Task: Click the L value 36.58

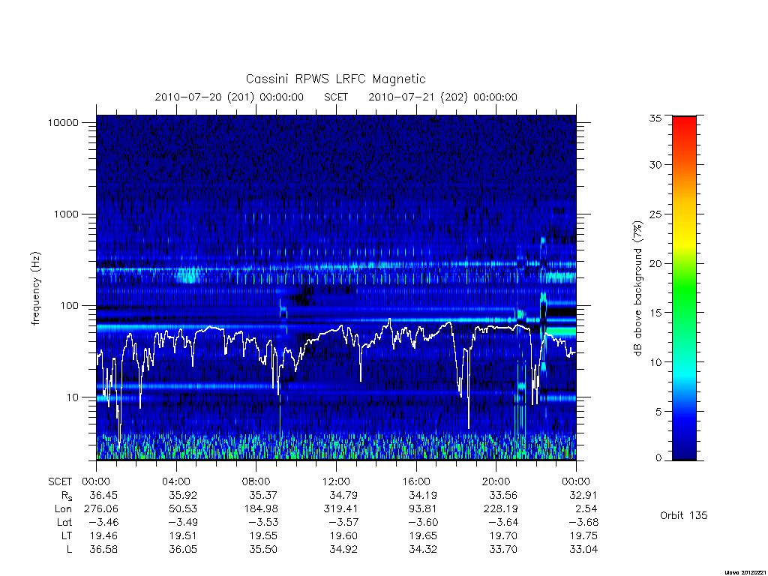Action: [103, 550]
